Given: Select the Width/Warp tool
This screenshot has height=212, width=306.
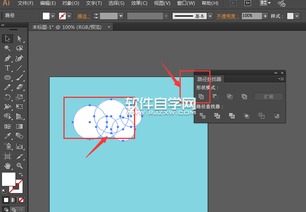Looking at the screenshot, I should [8, 106].
